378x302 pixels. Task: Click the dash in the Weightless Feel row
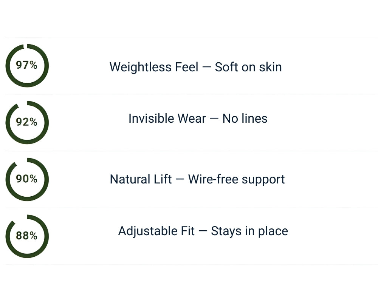click(x=206, y=68)
